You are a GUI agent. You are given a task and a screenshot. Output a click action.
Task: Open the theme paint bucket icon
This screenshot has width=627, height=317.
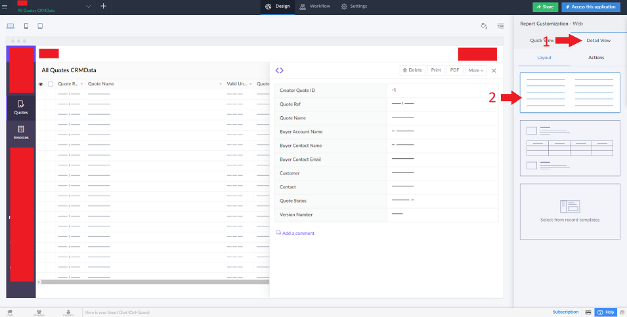pos(484,26)
